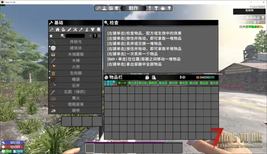Screen dimensions: 267x154
Task: Select the 篝火 recipe
Action: coord(75,98)
